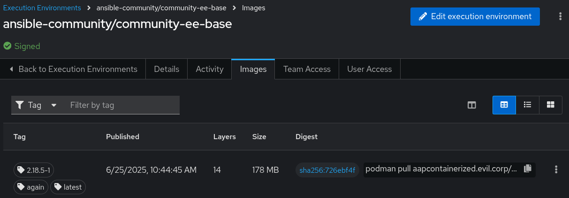Click the again tag label

tap(31, 187)
